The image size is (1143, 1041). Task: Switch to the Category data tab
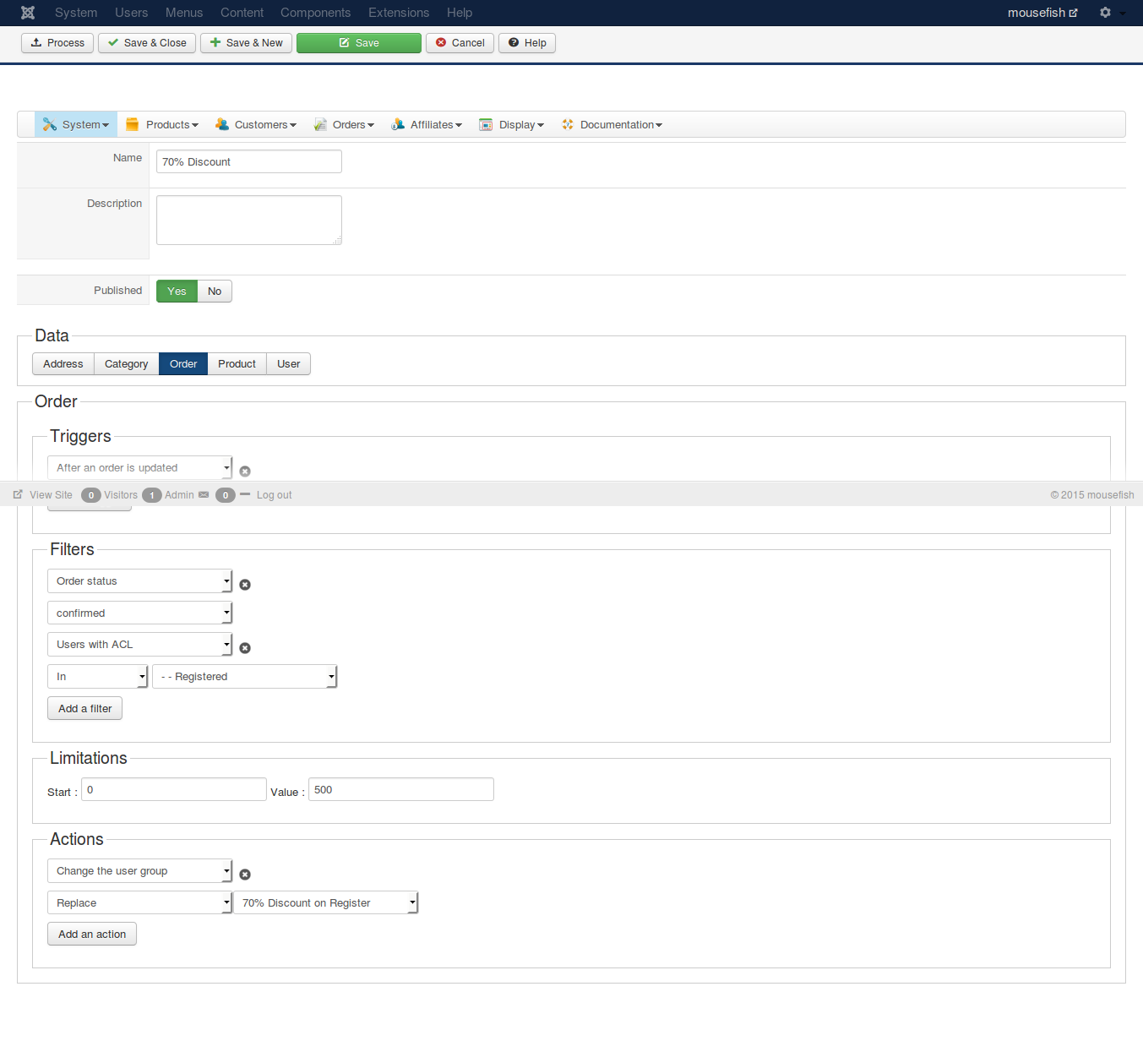(x=127, y=364)
